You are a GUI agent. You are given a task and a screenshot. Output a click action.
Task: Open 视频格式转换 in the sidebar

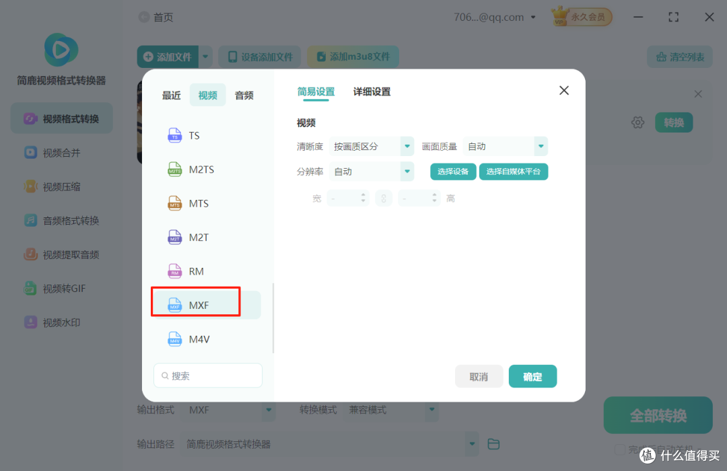click(62, 118)
